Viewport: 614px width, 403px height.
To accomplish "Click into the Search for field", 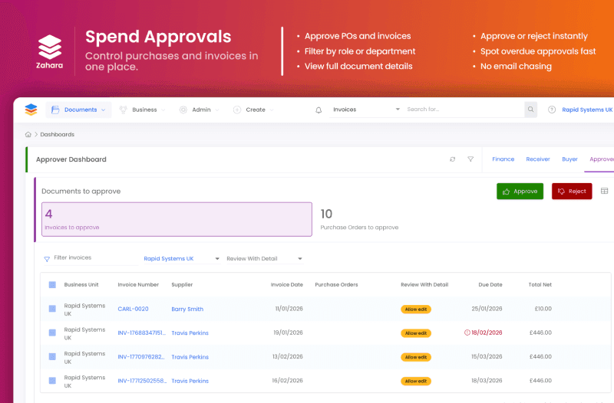I will tap(464, 110).
